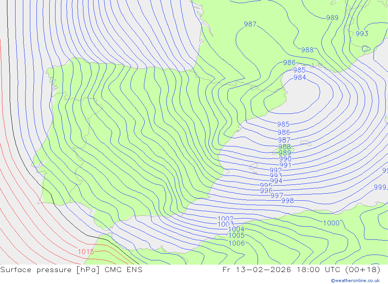Select the 1002 isobar label
Screen dimensions: 388x284
[x=225, y=219]
